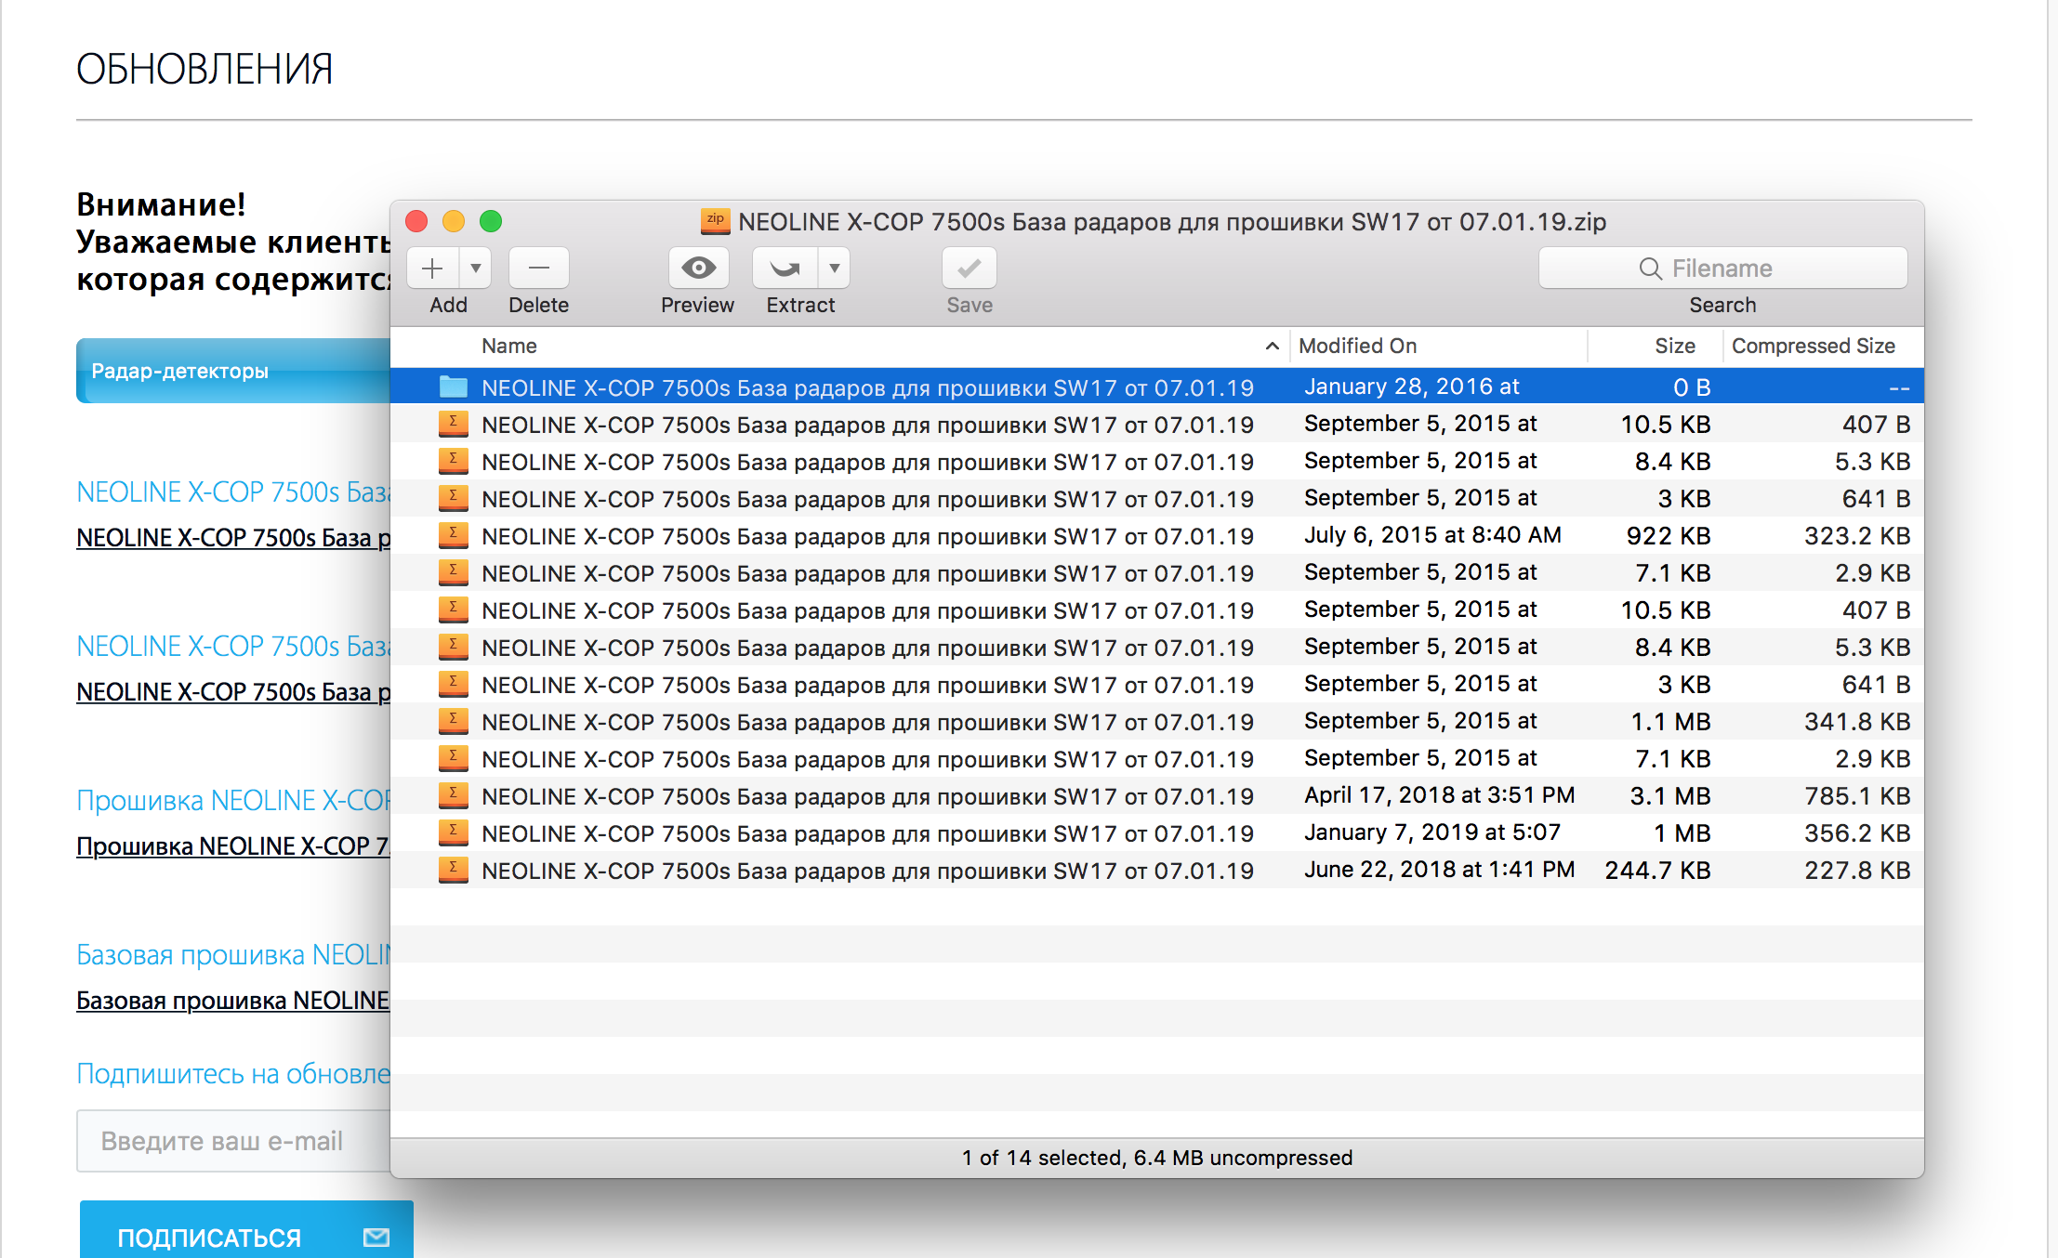Screen dimensions: 2058x1258
Task: Click the 785.1 KB compressed size cell
Action: (1856, 796)
